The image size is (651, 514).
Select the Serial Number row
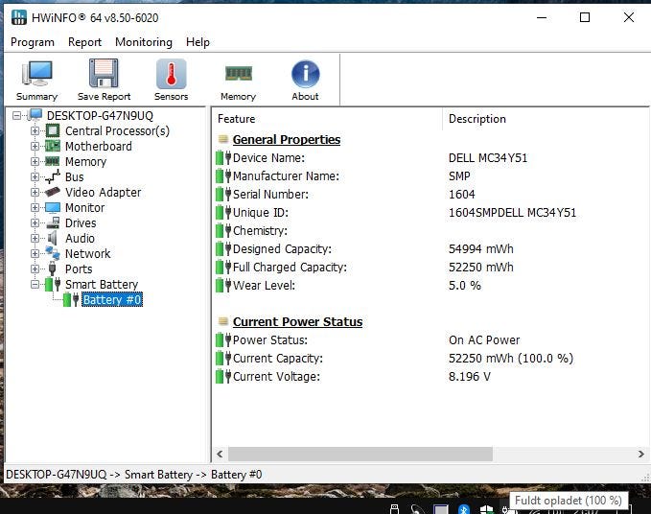point(430,195)
